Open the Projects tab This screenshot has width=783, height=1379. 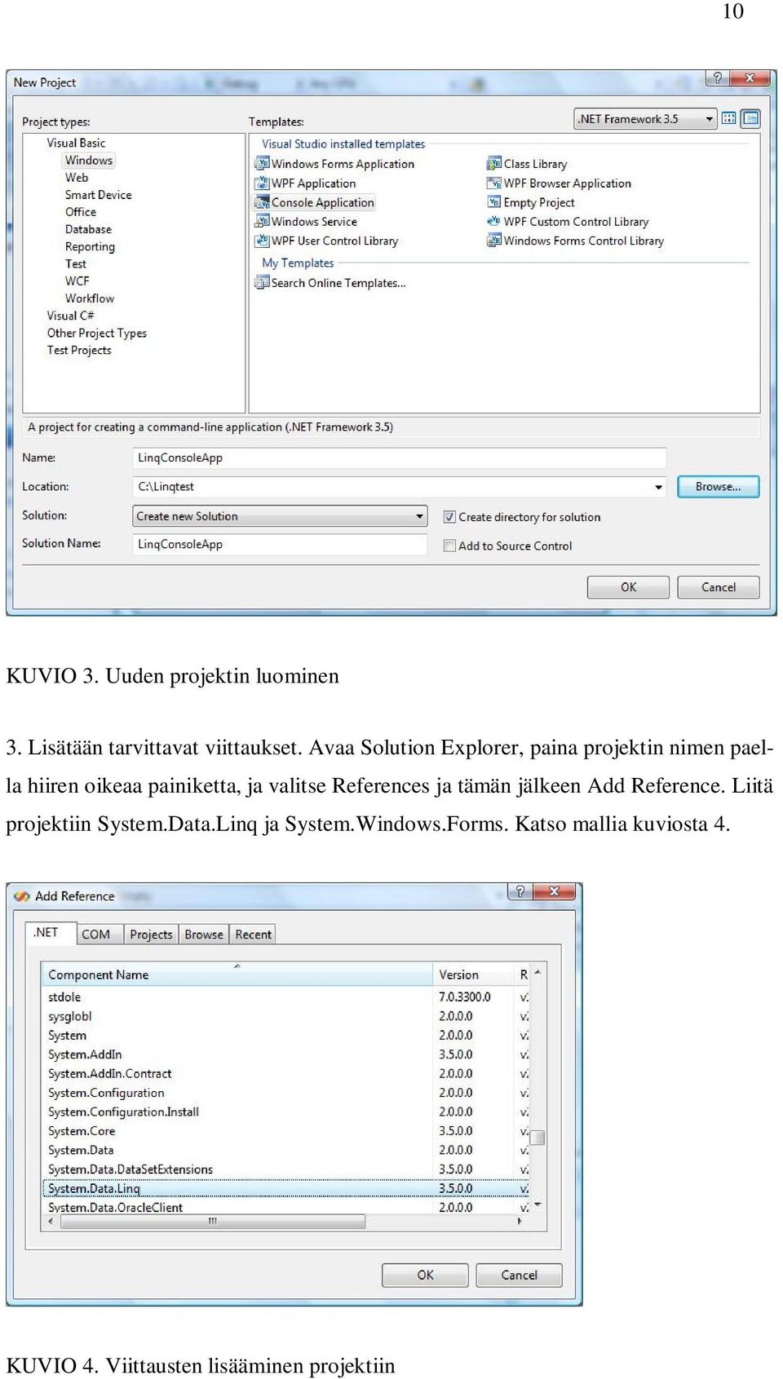tap(151, 935)
